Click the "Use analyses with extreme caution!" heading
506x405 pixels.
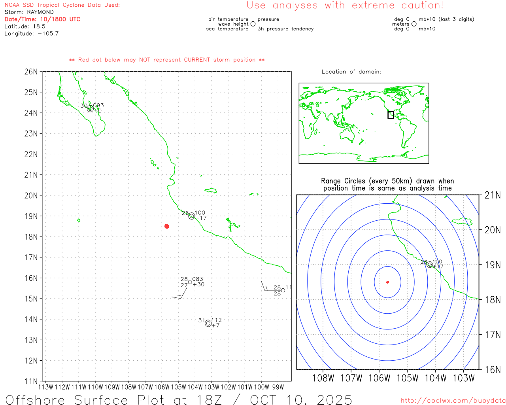(x=345, y=6)
